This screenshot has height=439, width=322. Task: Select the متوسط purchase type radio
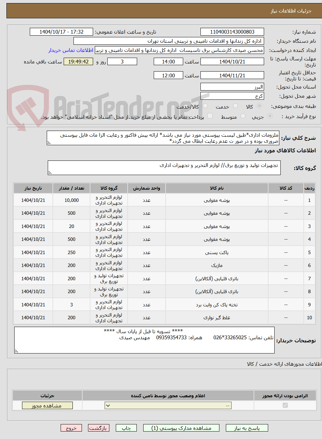(243, 116)
